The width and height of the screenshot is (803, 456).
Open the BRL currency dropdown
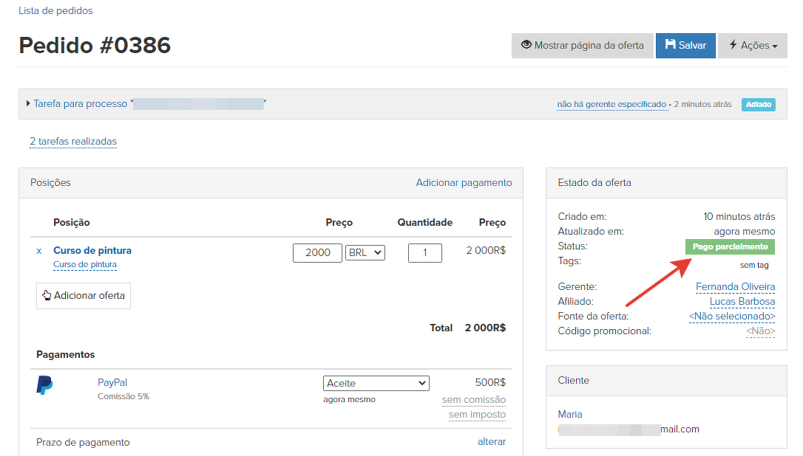point(365,252)
